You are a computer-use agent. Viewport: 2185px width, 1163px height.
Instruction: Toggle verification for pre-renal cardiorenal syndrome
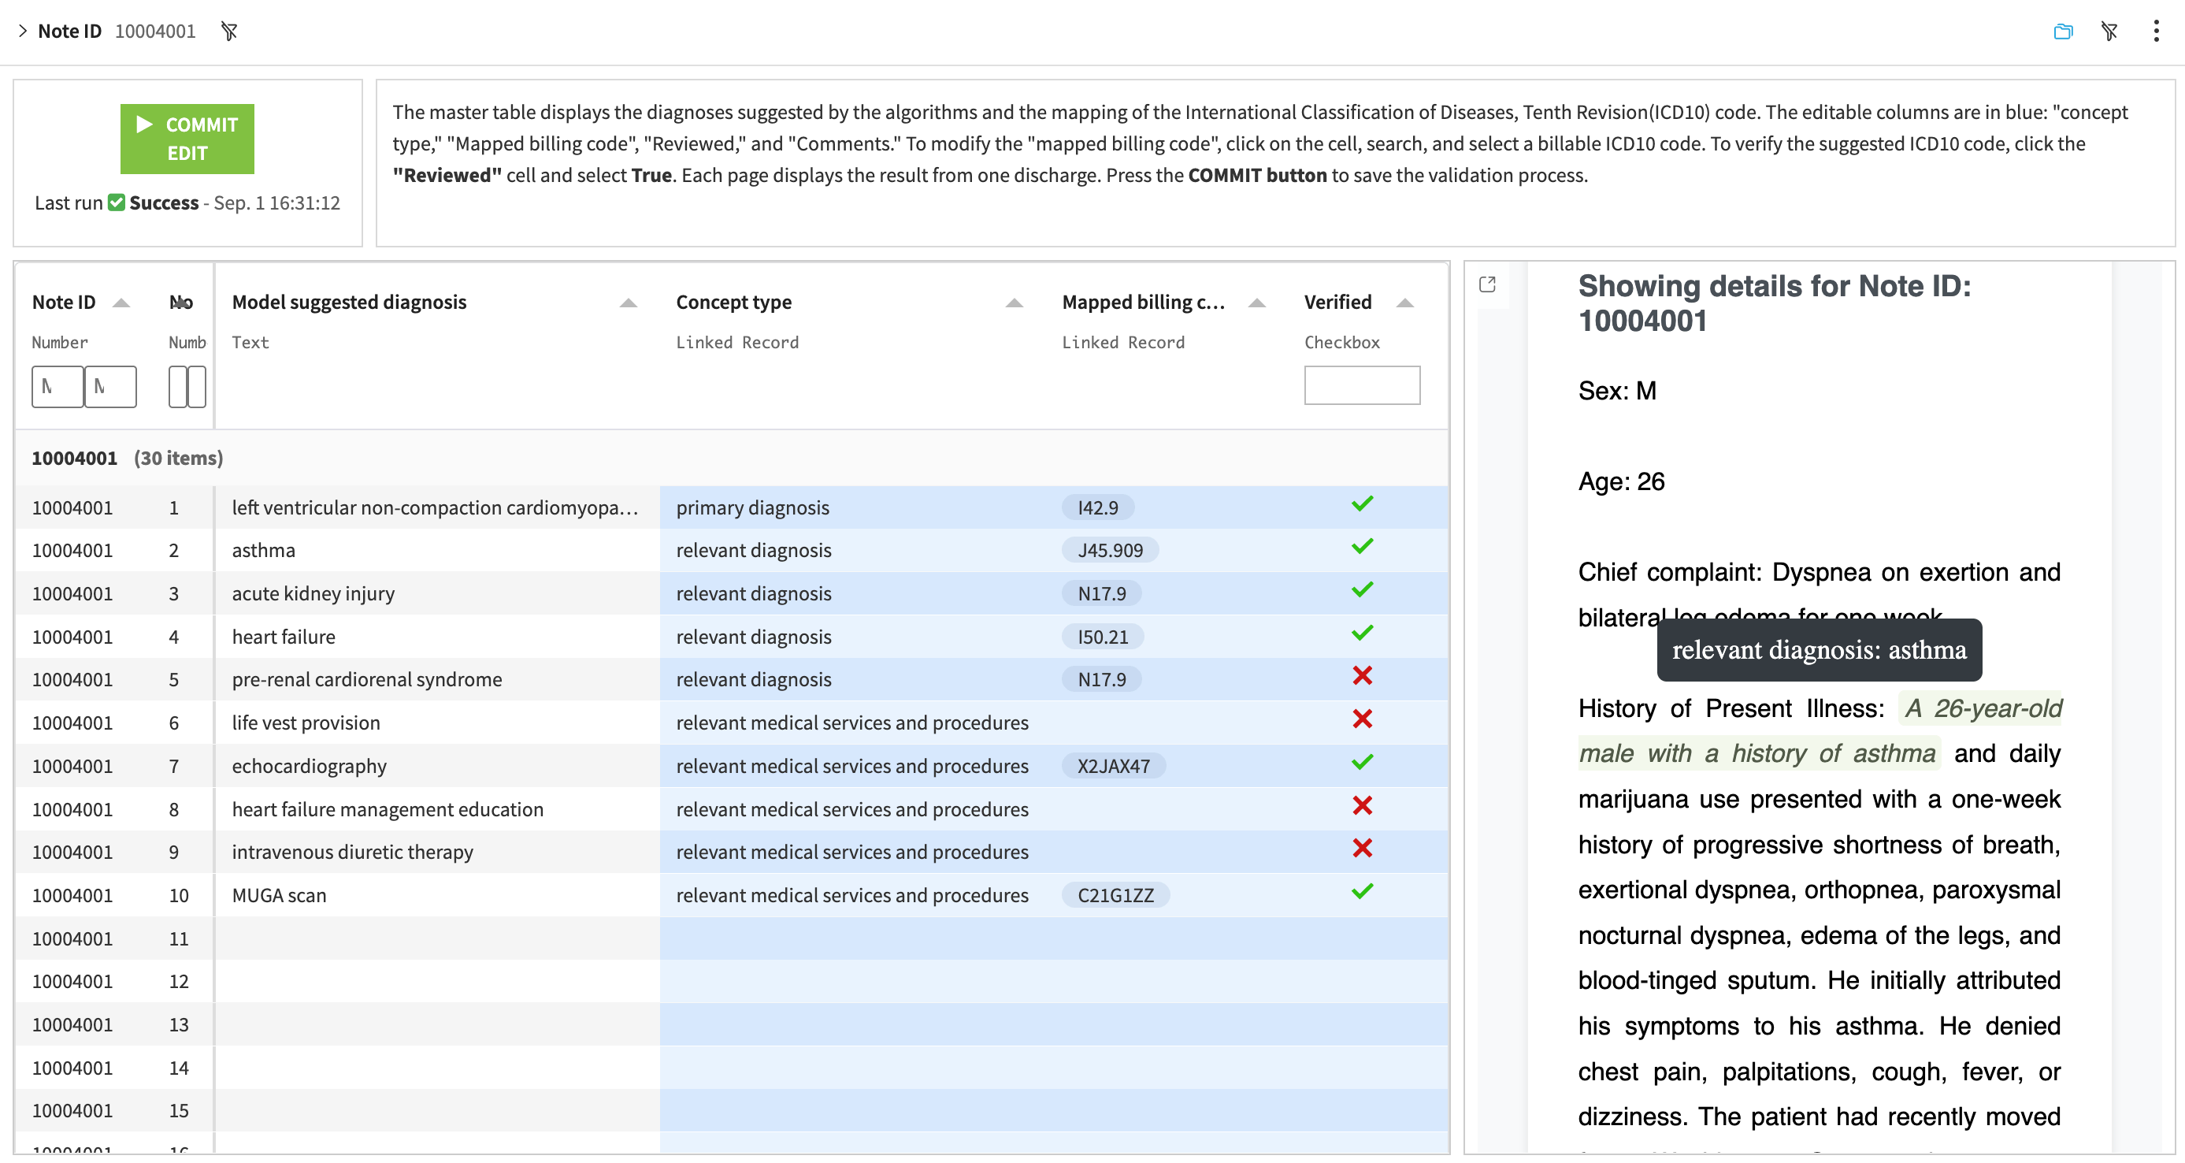(x=1362, y=676)
